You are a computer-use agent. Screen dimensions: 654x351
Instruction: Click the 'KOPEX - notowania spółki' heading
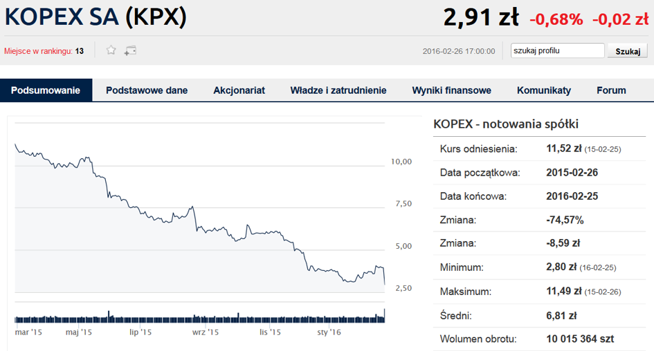point(505,124)
